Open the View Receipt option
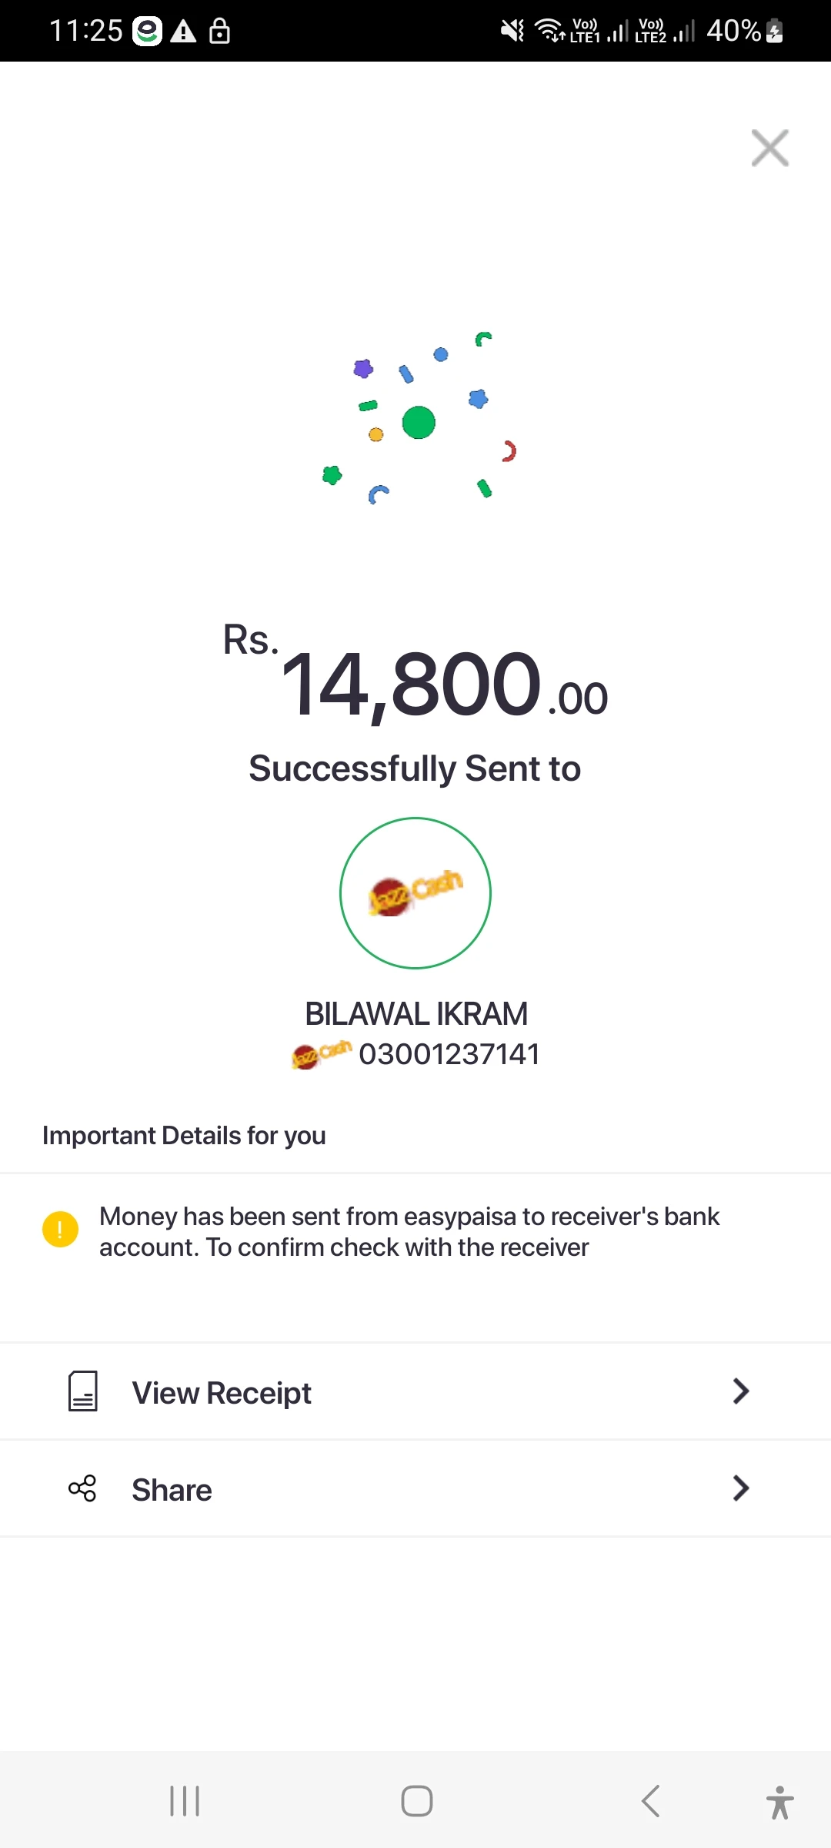831x1848 pixels. [222, 1392]
